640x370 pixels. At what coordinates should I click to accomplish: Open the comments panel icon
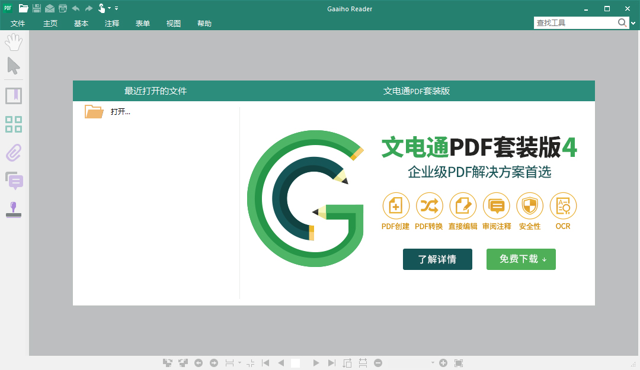pyautogui.click(x=14, y=181)
